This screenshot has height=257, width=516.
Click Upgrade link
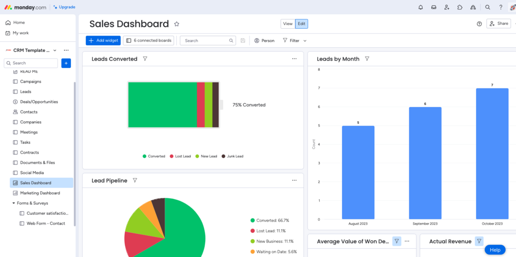pos(64,7)
